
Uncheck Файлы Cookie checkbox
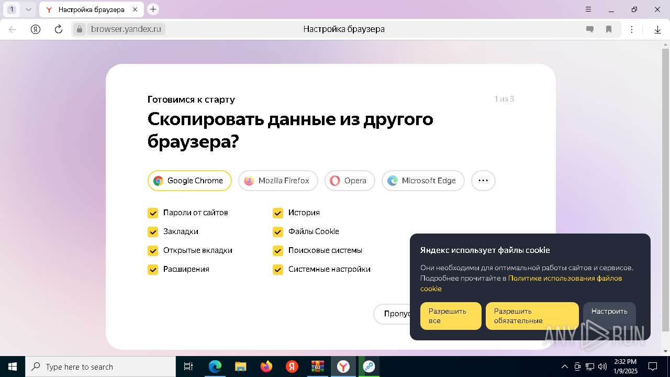click(x=278, y=232)
